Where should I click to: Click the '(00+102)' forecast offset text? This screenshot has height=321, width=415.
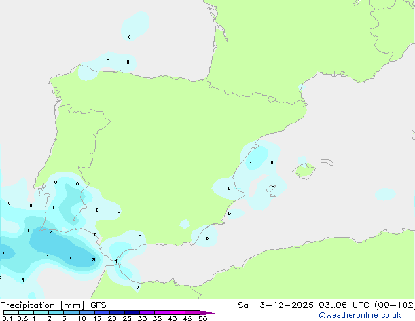pyautogui.click(x=395, y=305)
